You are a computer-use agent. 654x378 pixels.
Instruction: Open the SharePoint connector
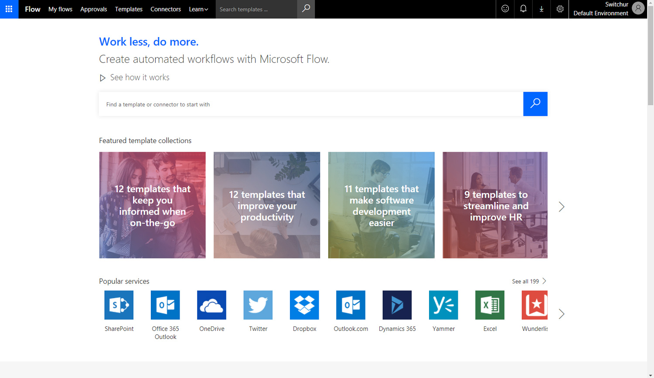(x=119, y=305)
